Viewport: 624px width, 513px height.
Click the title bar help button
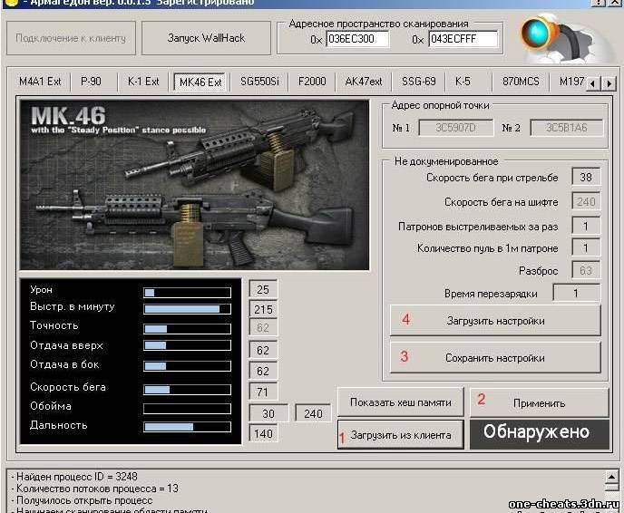point(598,3)
